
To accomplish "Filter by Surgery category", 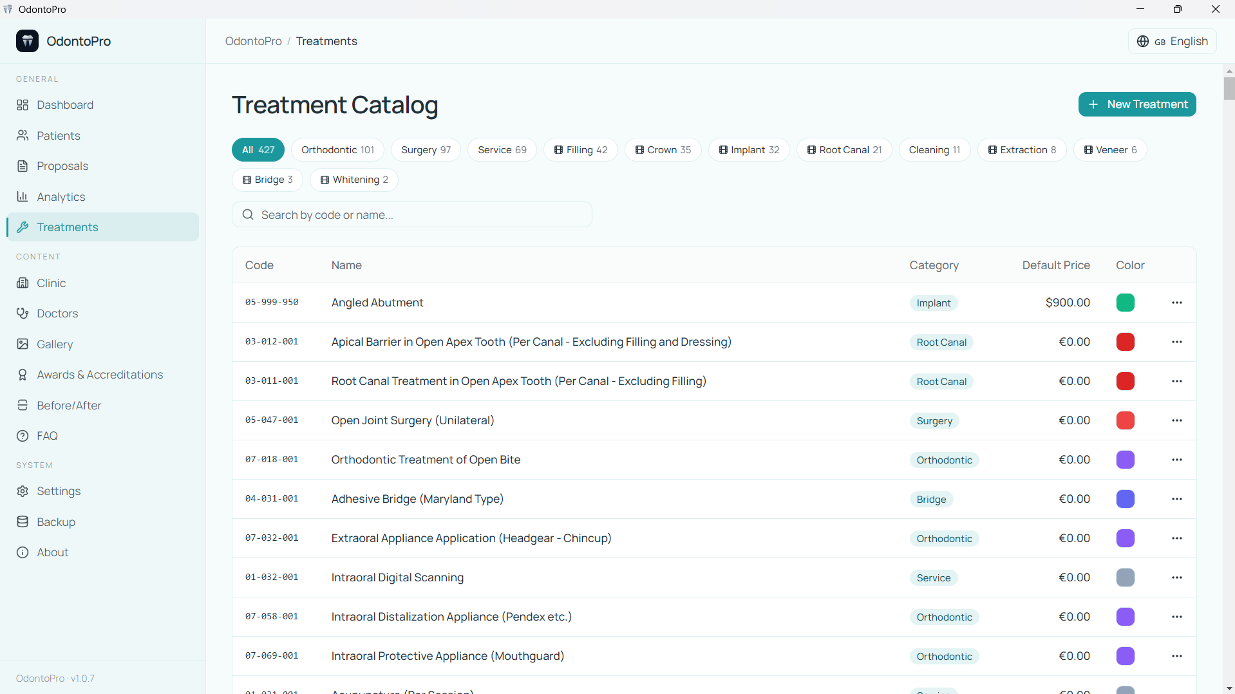I will point(426,150).
